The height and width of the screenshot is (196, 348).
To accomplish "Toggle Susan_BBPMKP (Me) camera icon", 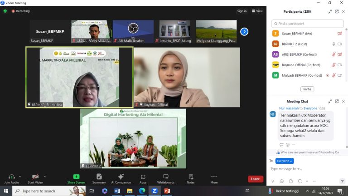I will pos(340,34).
